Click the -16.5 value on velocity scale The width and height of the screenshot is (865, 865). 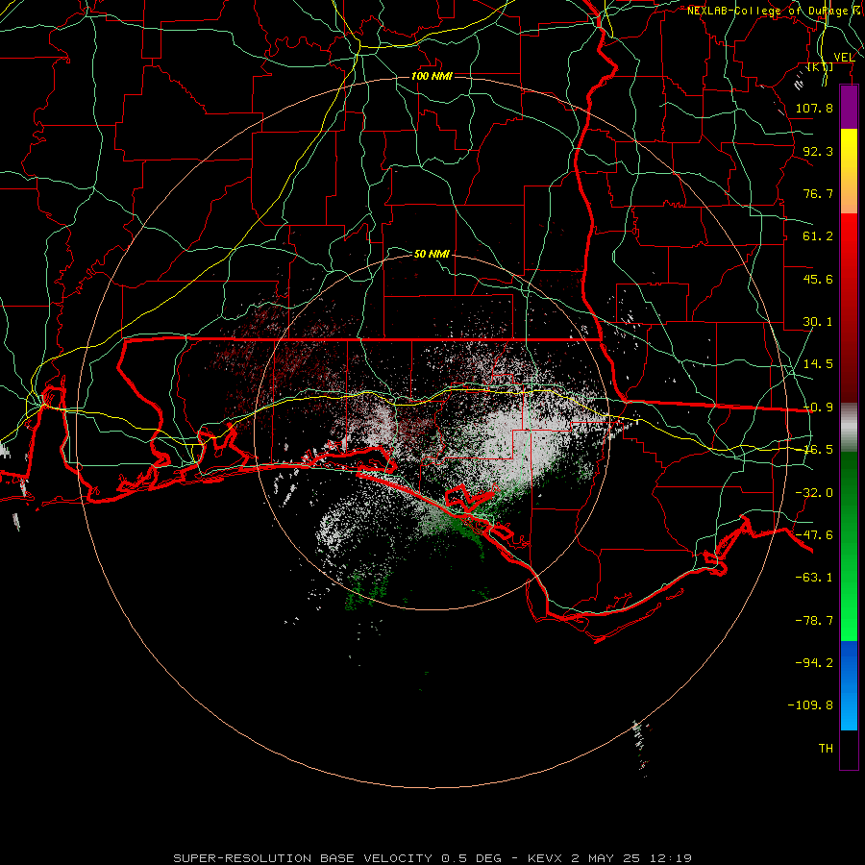point(818,450)
